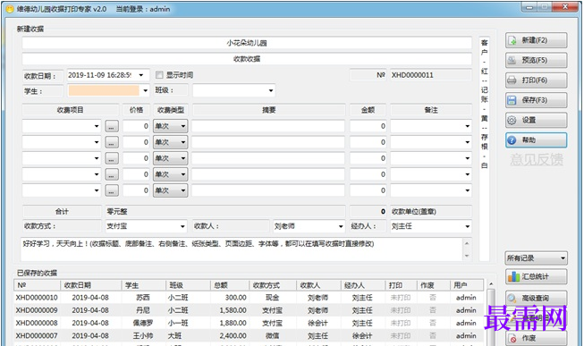This screenshot has height=346, width=584.
Task: Open the first row 收费项目 dropdown
Action: 96,126
